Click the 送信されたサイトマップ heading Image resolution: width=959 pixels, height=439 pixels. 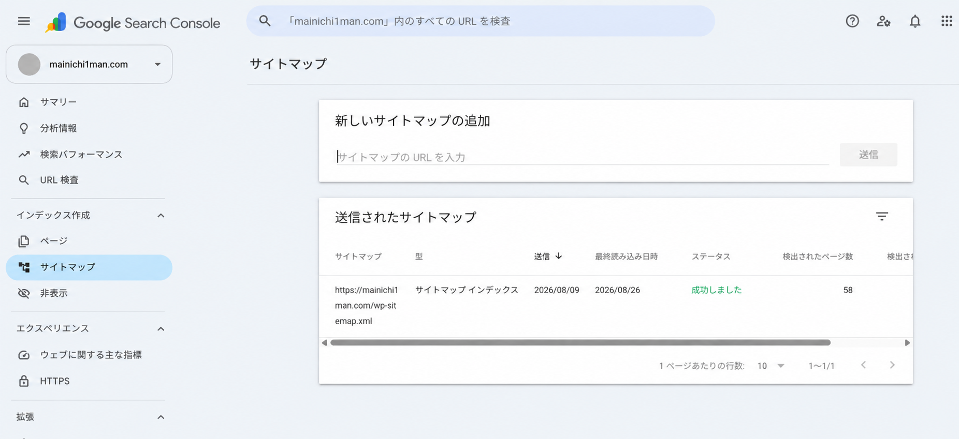[405, 217]
